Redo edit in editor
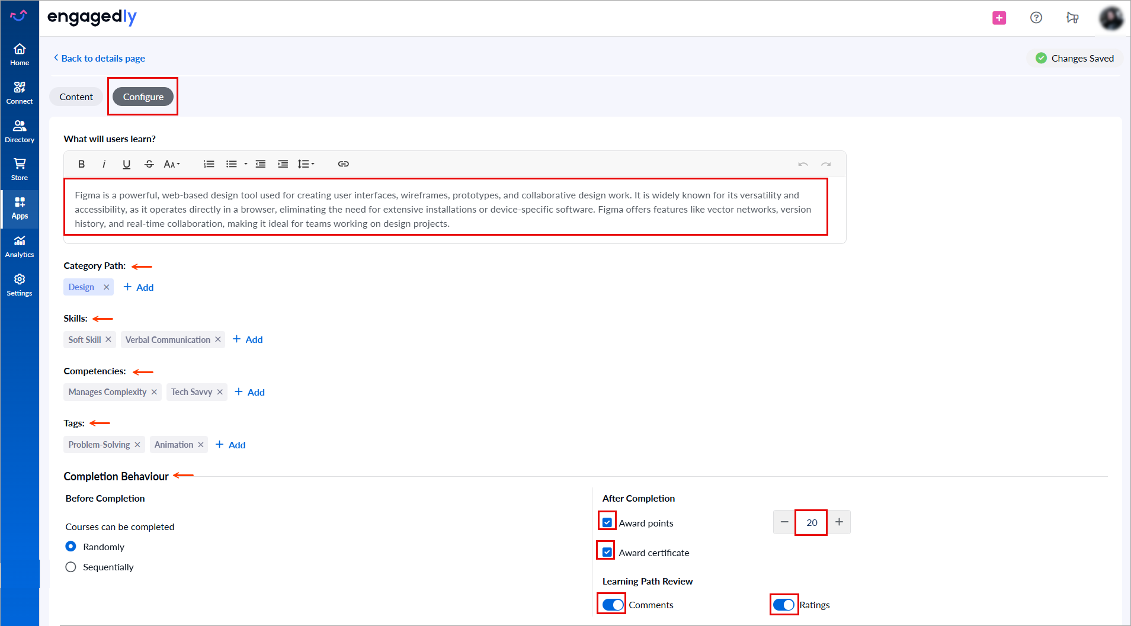This screenshot has width=1131, height=626. 826,164
